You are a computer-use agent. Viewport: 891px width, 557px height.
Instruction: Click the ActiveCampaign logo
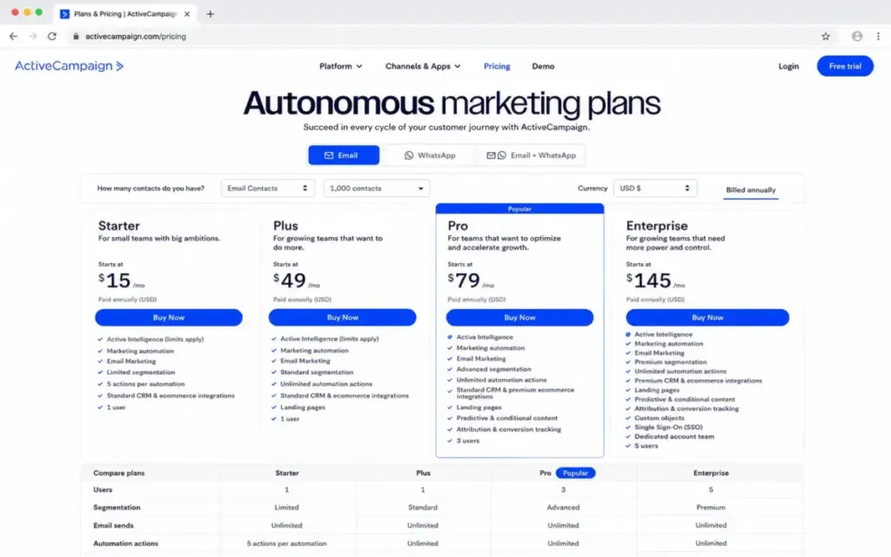pos(69,66)
